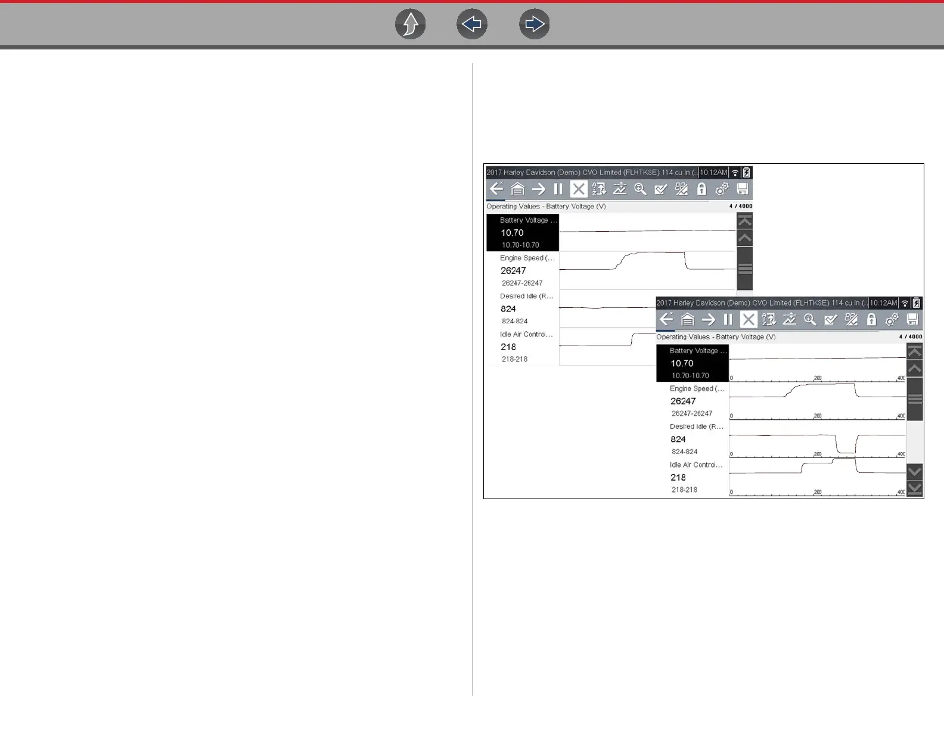Select Idle Air Control parameter in lower screenshot
This screenshot has width=944, height=729.
coord(693,477)
